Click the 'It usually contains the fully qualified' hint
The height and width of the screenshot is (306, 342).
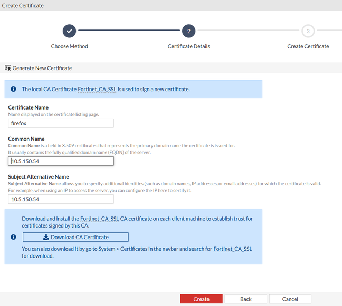tap(79, 152)
